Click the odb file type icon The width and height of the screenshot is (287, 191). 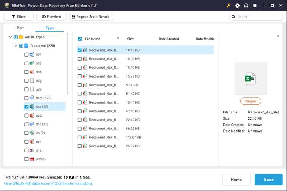(x=32, y=89)
